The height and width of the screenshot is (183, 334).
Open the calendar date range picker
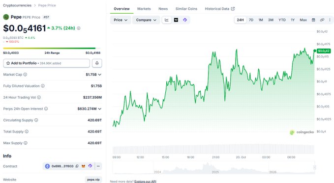313,20
